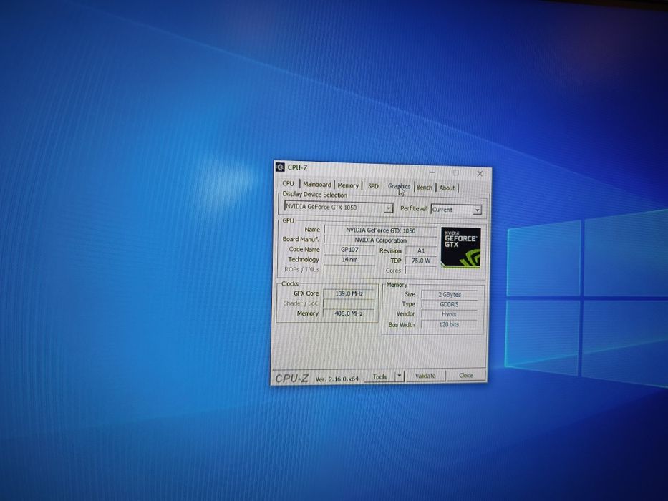This screenshot has width=668, height=501.
Task: Click the Tools button
Action: [379, 376]
